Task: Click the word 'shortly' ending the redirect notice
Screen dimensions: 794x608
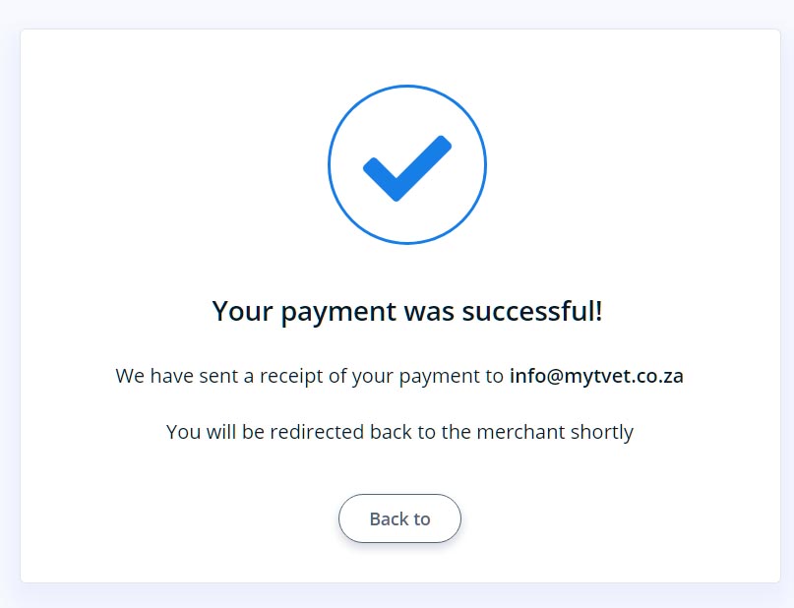Action: 601,431
